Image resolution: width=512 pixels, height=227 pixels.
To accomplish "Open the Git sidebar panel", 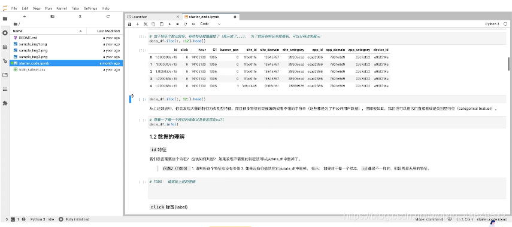I will [5, 47].
